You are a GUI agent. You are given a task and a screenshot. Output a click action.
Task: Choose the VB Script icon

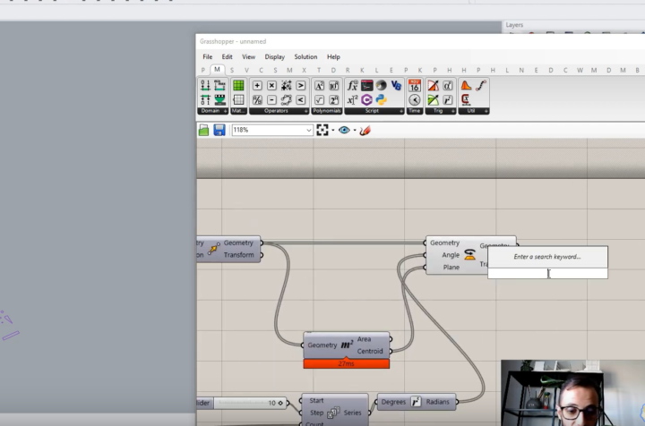point(396,85)
